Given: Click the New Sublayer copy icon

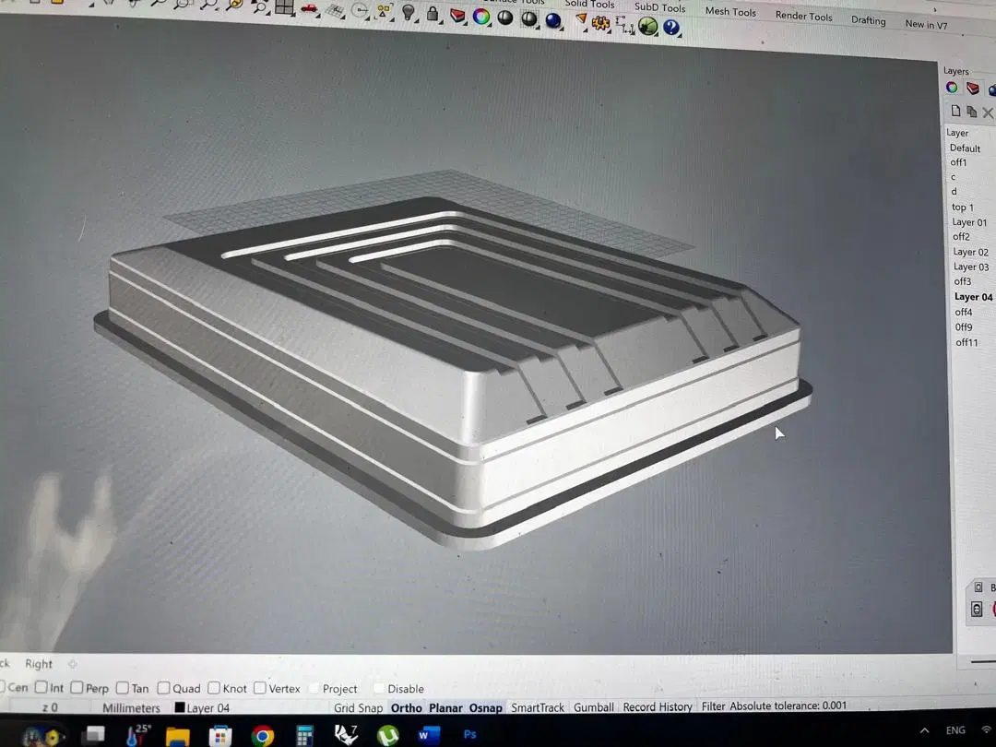Looking at the screenshot, I should [x=971, y=112].
